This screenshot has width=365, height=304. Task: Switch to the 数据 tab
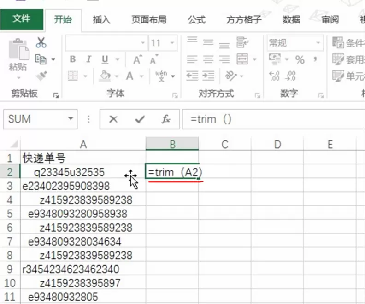tap(291, 19)
